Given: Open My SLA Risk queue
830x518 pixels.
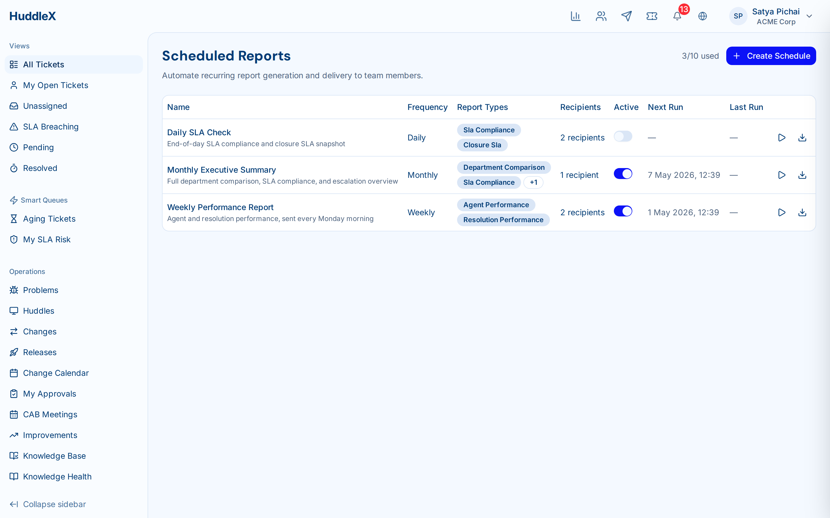Looking at the screenshot, I should tap(74, 239).
